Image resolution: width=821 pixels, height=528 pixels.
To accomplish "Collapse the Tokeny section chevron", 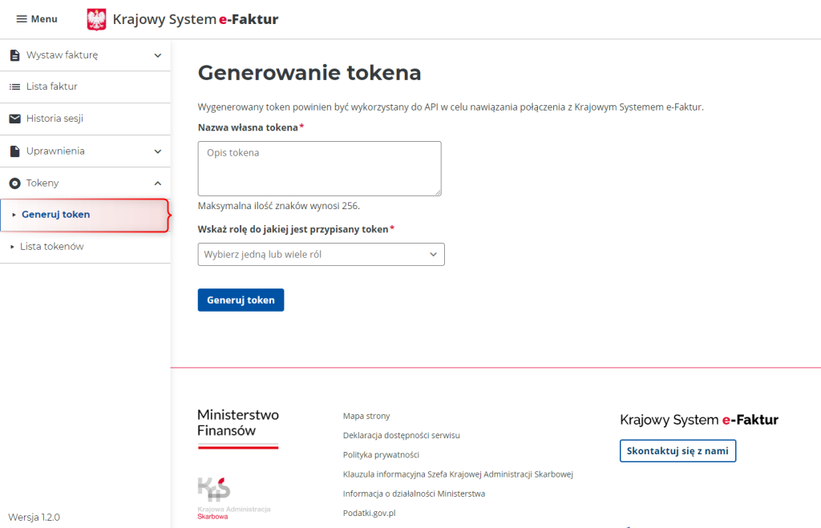I will (x=158, y=183).
